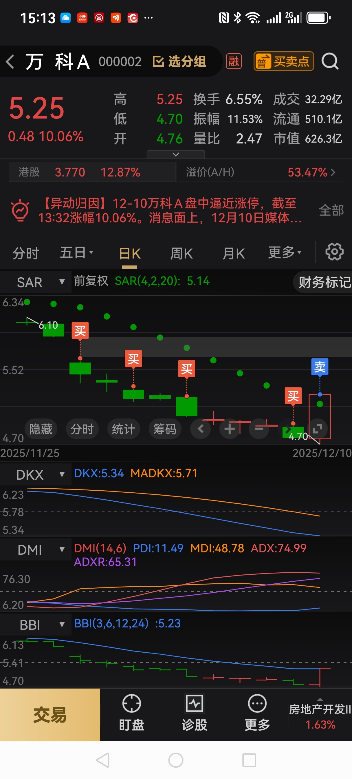Open the search magnifier icon

[x=330, y=61]
